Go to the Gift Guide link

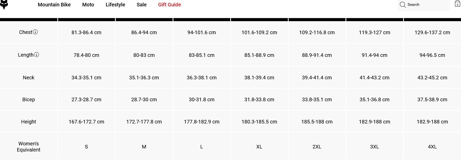pos(170,5)
